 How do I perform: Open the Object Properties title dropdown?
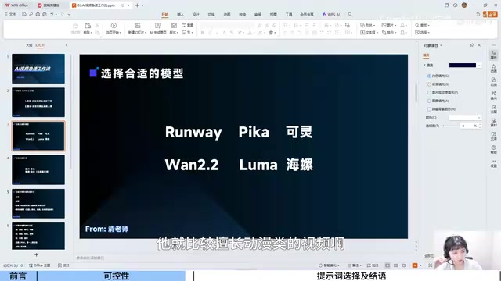coord(441,45)
